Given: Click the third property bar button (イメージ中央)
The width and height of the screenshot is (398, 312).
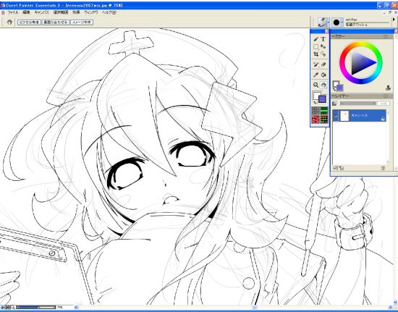Looking at the screenshot, I should [82, 22].
